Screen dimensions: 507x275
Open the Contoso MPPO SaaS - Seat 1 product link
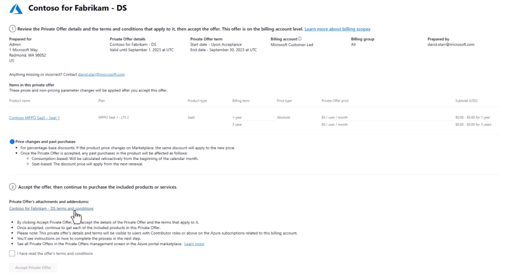pyautogui.click(x=34, y=118)
